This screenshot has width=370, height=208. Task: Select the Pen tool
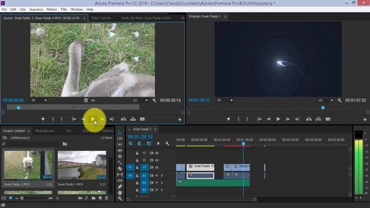(x=120, y=187)
